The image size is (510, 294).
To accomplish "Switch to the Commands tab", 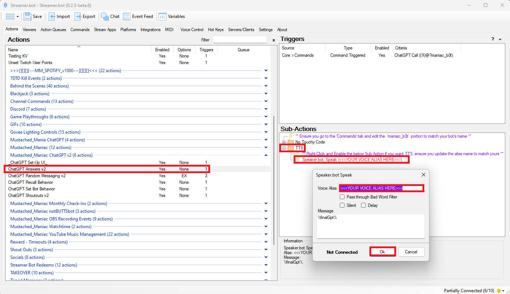I will coord(80,30).
